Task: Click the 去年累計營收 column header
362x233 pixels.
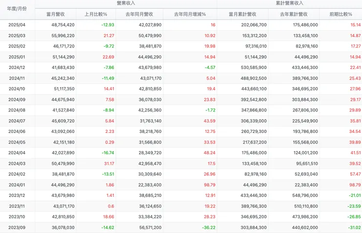Action: 294,14
